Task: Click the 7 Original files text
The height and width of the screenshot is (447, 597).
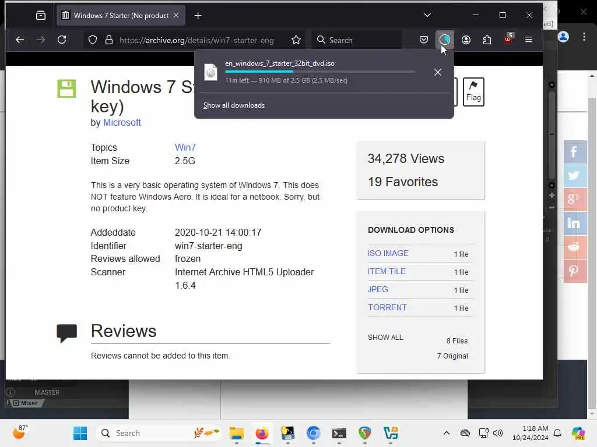Action: (452, 356)
